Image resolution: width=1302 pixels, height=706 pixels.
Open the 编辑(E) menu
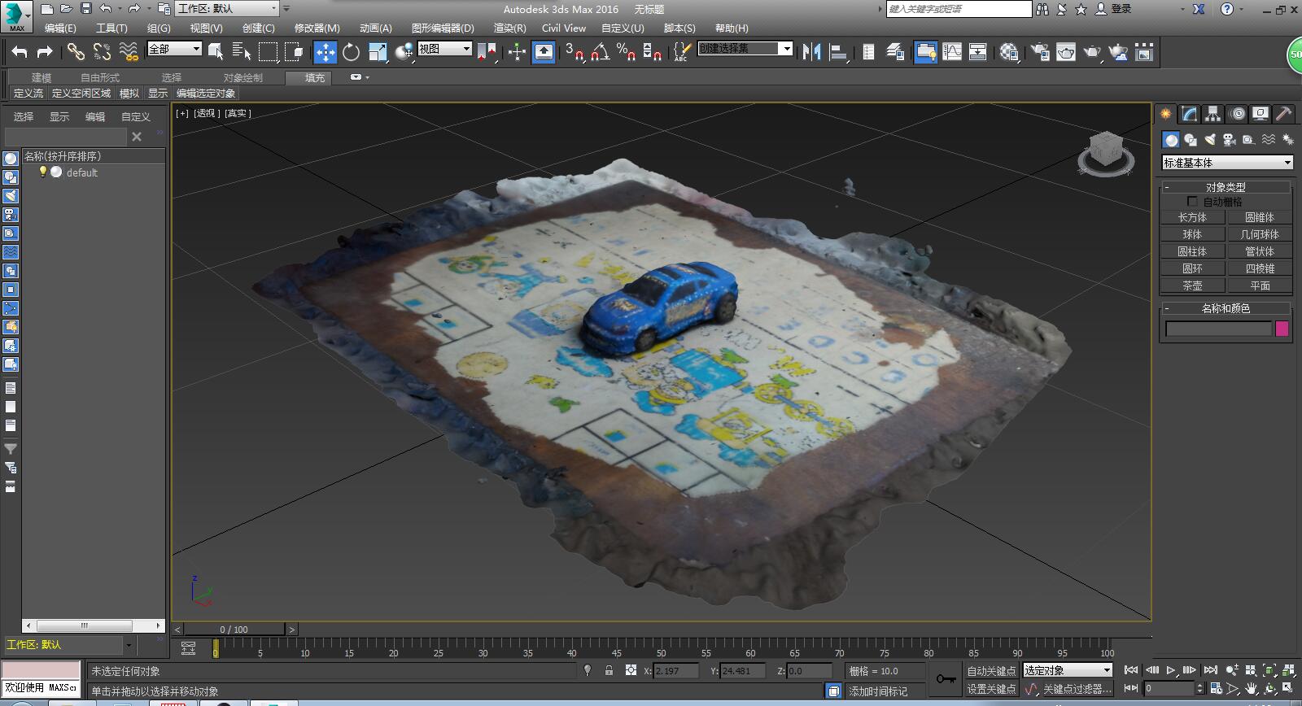pos(60,28)
